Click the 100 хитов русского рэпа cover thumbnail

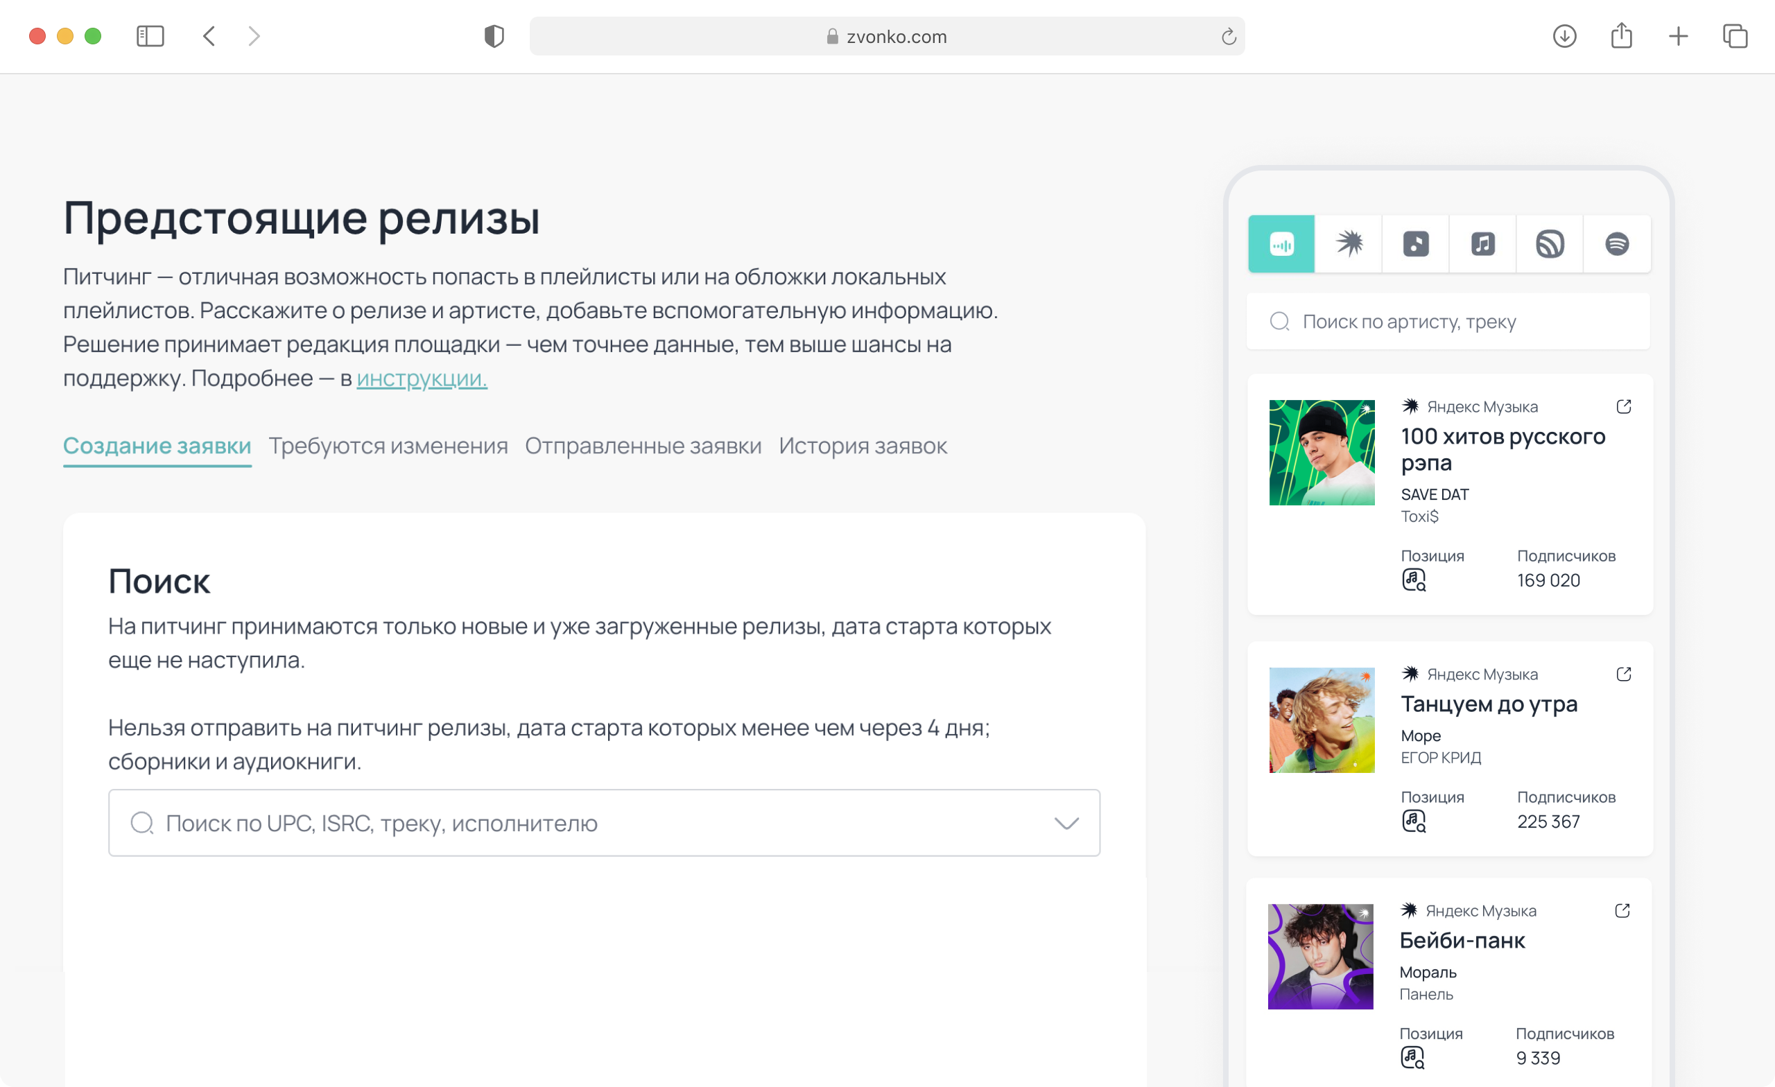[1321, 453]
